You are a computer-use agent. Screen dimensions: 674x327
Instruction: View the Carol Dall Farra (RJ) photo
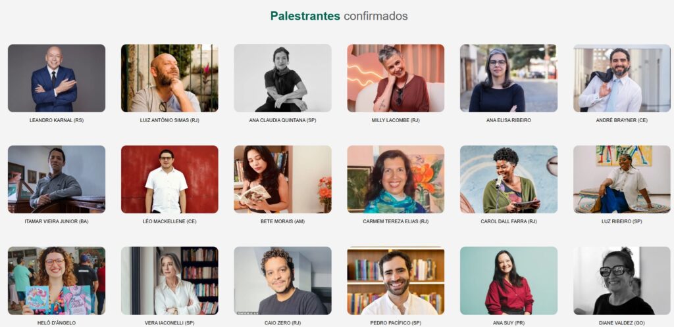pyautogui.click(x=509, y=179)
